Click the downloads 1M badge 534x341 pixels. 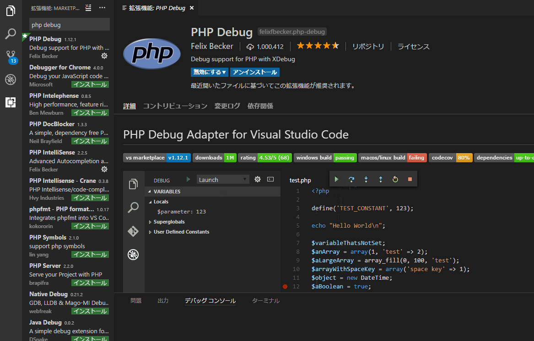[215, 158]
